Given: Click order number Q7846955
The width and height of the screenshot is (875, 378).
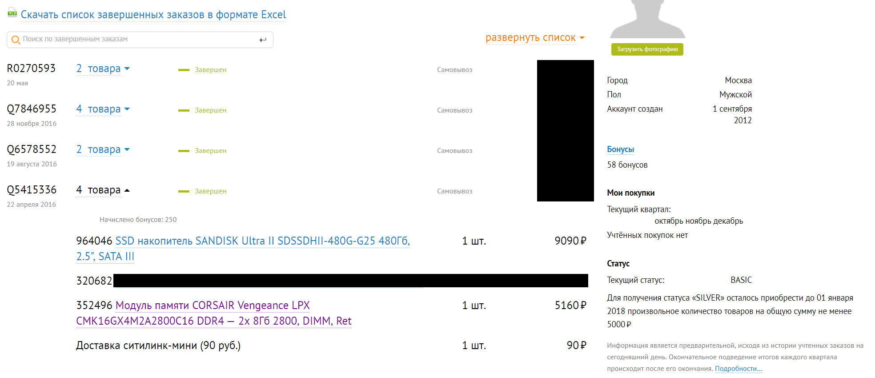Looking at the screenshot, I should click(x=32, y=109).
